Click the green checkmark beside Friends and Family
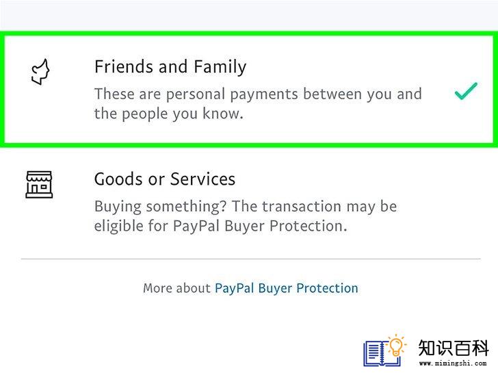 click(466, 91)
